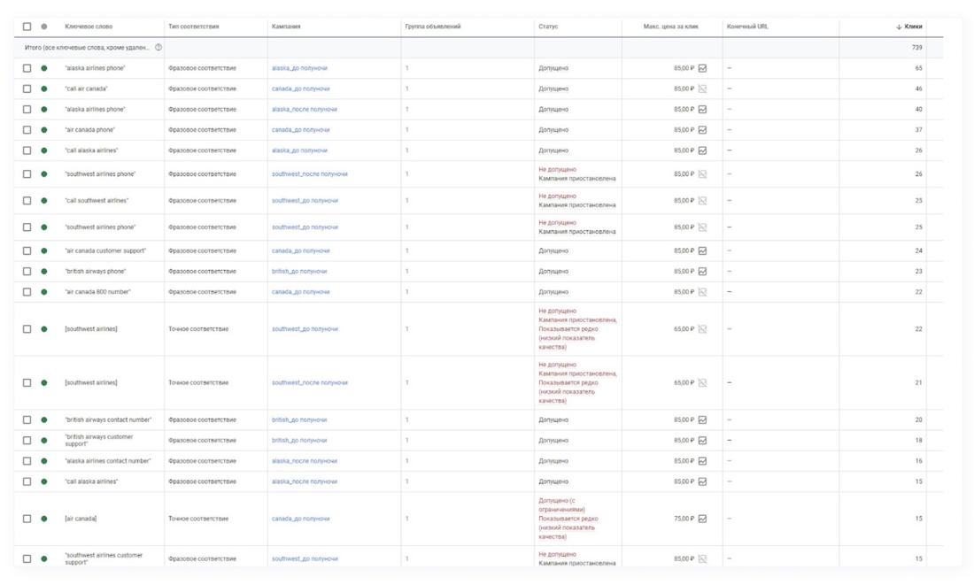
Task: Open status dot for "british airways customer support"
Action: pos(44,441)
